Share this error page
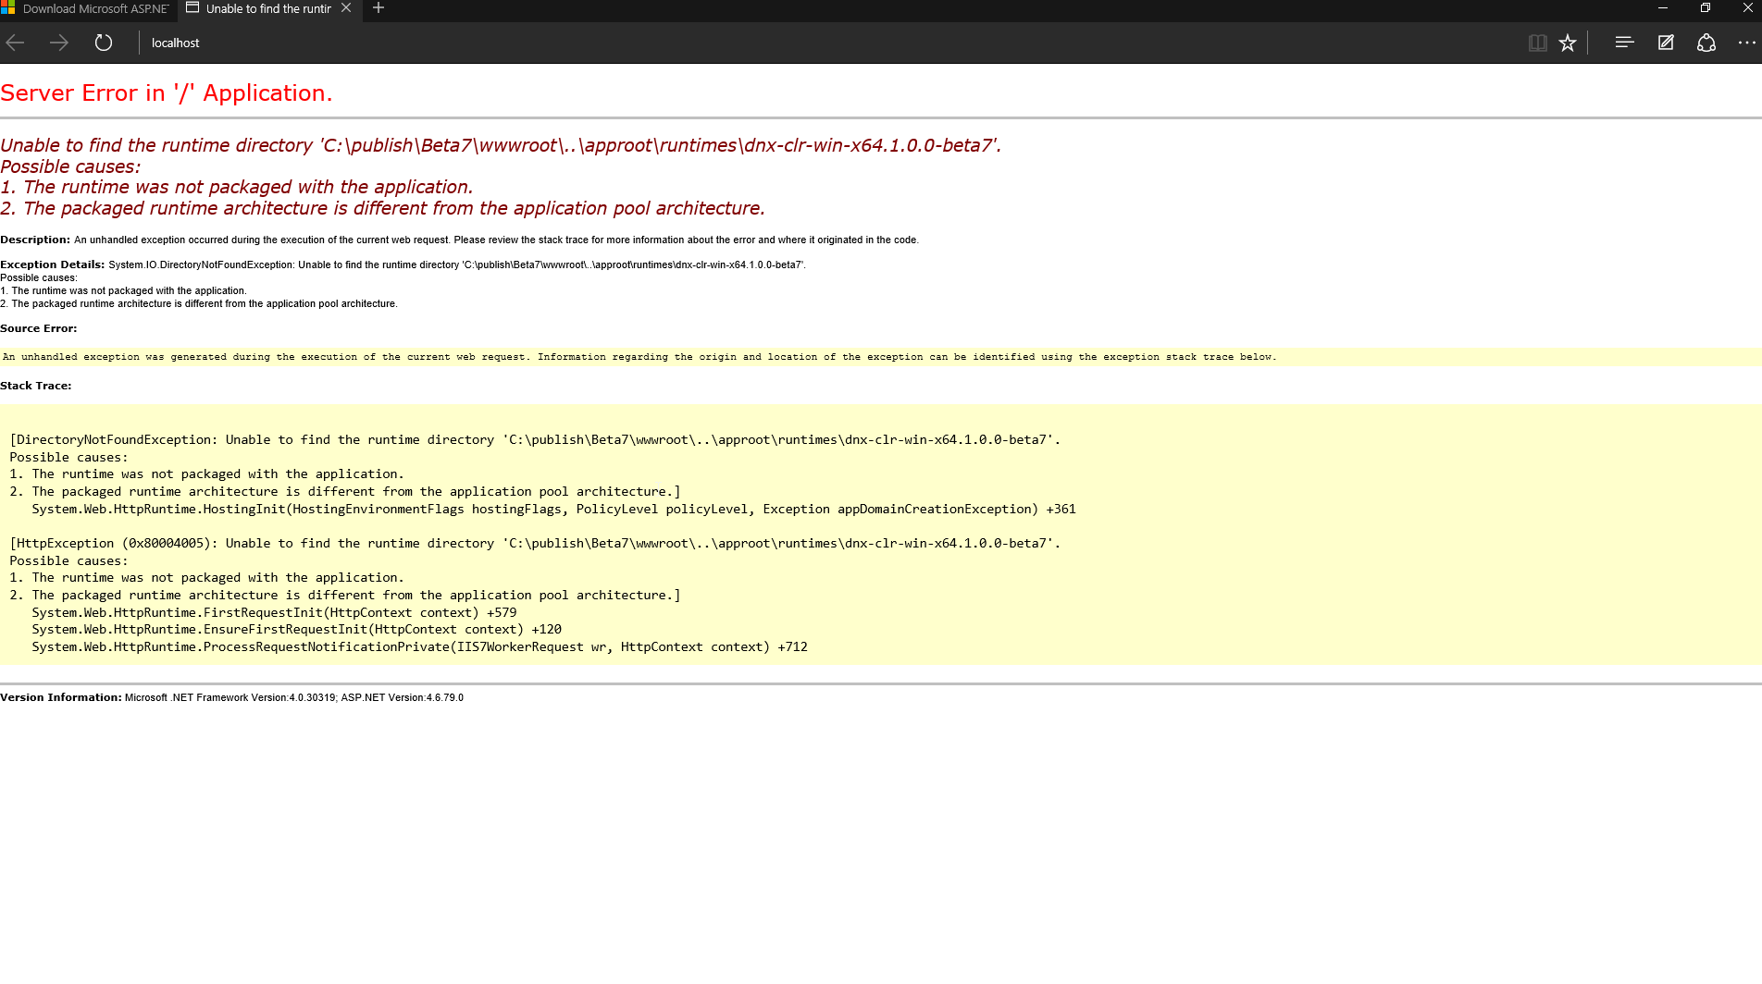The width and height of the screenshot is (1762, 984). [1706, 42]
